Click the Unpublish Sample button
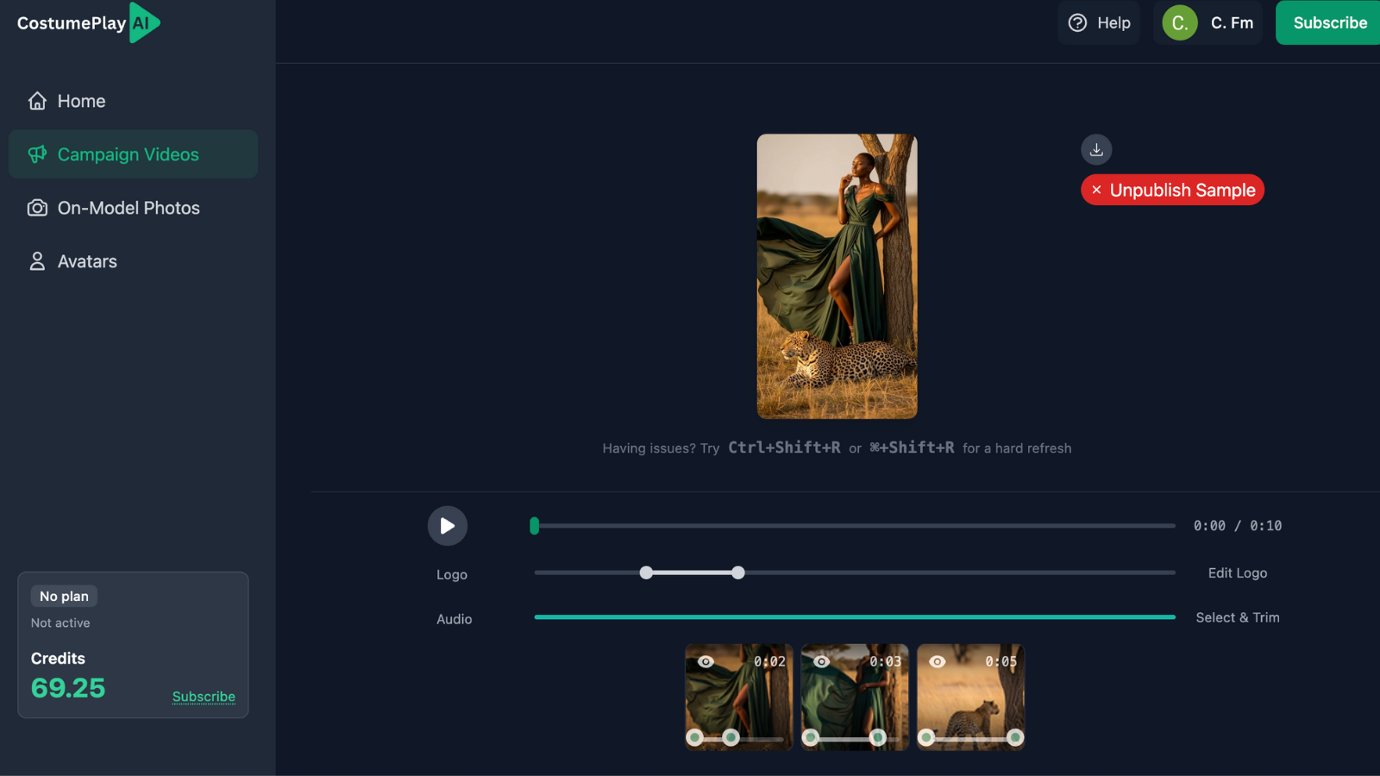 click(1172, 190)
